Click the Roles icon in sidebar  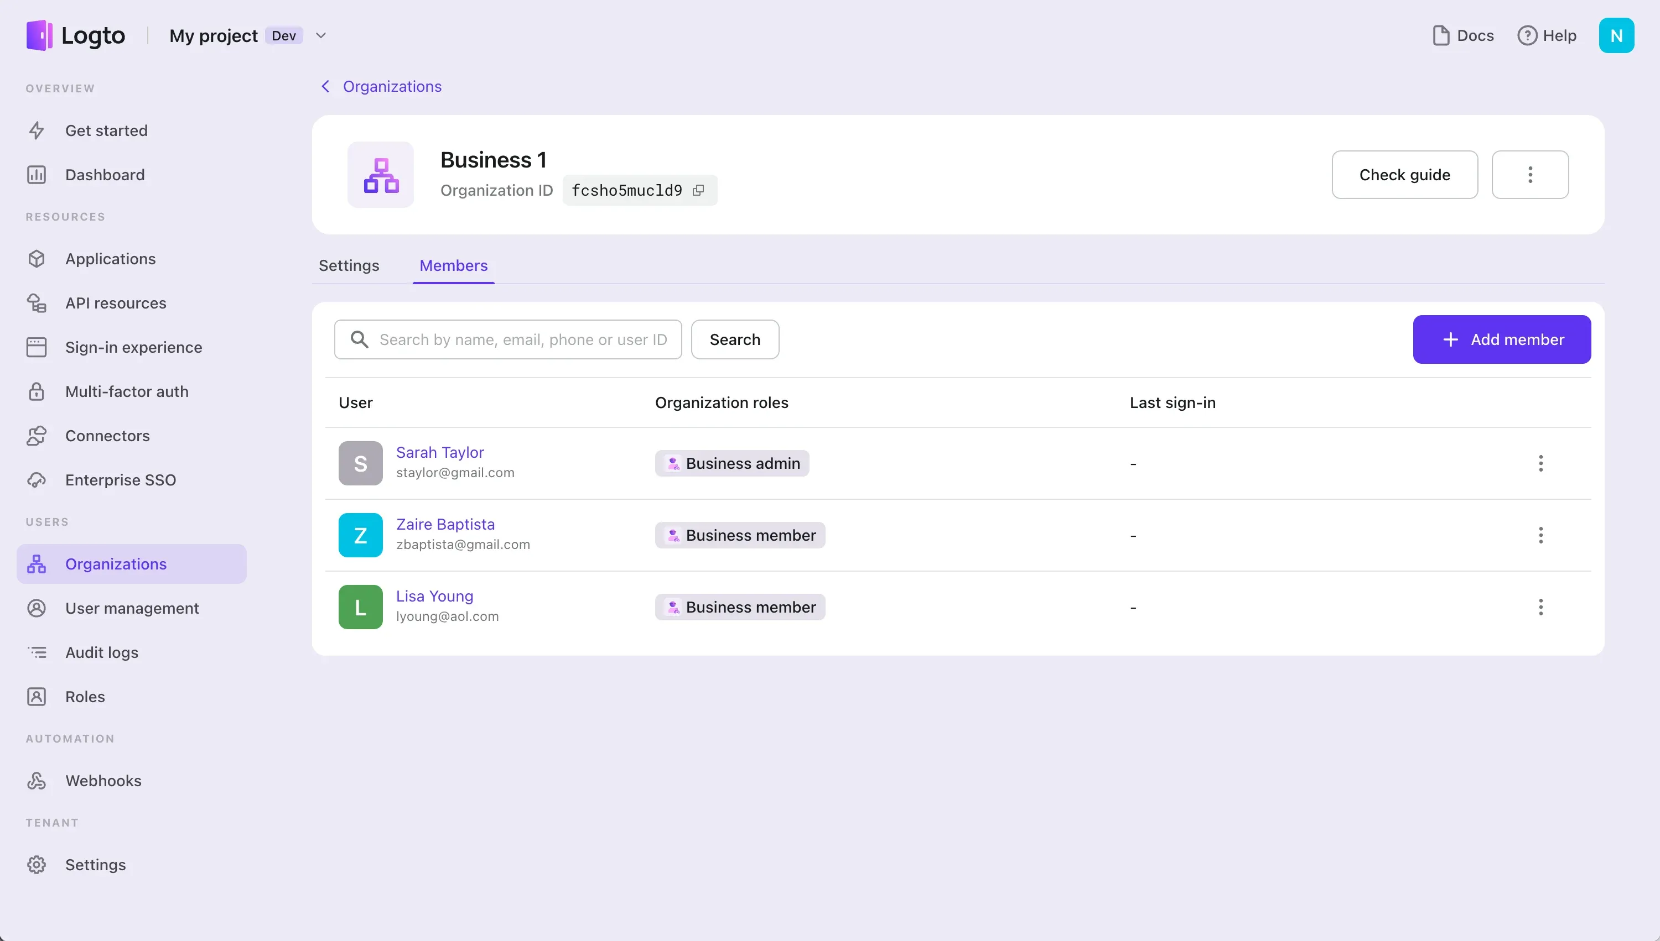(x=37, y=696)
